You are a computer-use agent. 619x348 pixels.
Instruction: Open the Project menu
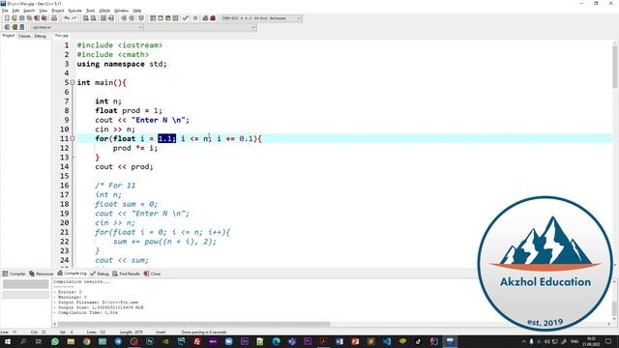58,11
